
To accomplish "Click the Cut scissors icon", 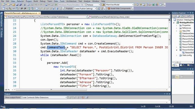I will (x=25, y=5).
